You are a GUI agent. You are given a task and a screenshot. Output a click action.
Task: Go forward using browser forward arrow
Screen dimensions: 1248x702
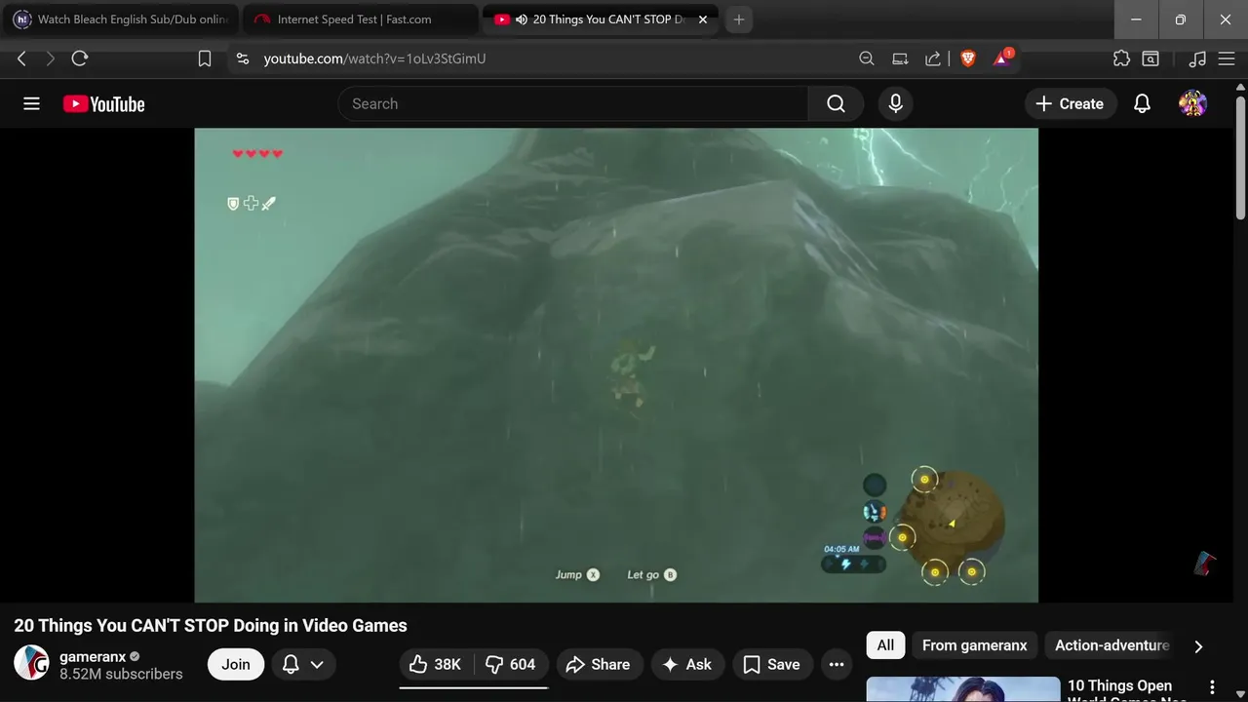51,58
